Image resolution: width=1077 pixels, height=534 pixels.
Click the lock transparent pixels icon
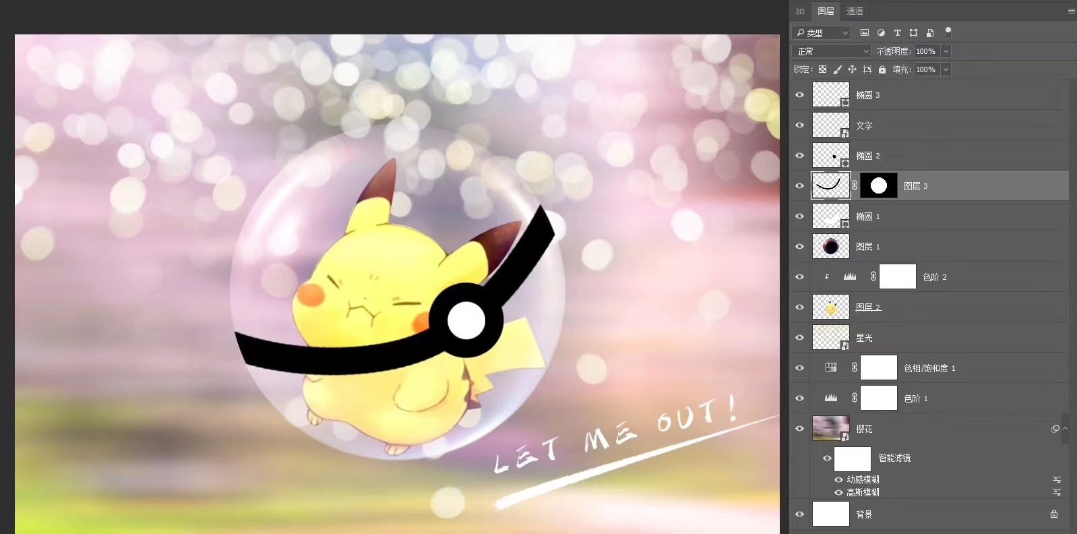[x=822, y=69]
